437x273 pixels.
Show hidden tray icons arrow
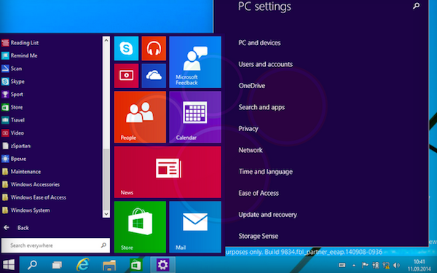coord(354,266)
